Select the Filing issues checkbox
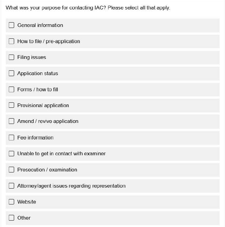Viewport: 225px width, 227px height. 11,57
